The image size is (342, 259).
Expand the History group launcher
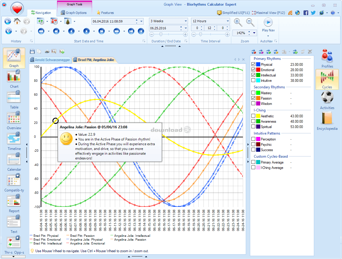point(31,41)
